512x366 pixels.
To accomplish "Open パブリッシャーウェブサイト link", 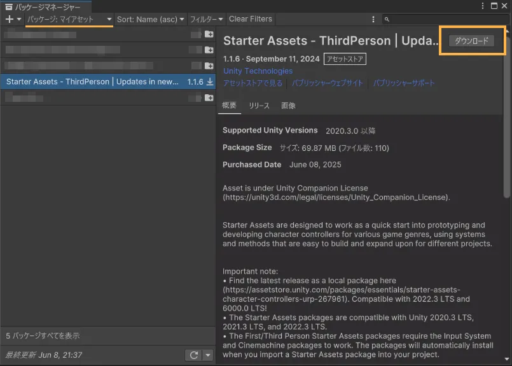I will (327, 83).
